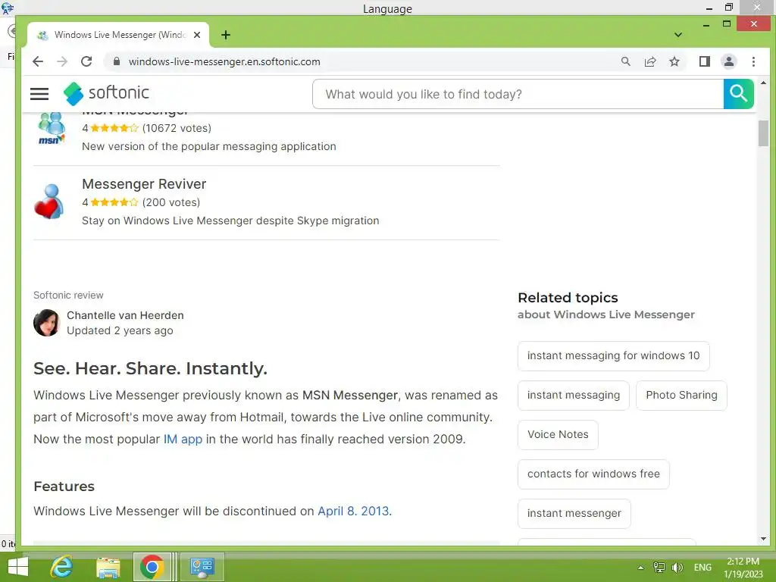Go to Softonic home via logo

pyautogui.click(x=106, y=93)
